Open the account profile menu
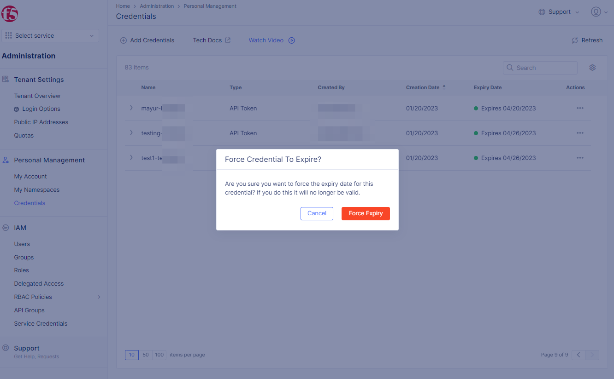Image resolution: width=614 pixels, height=379 pixels. pos(595,11)
